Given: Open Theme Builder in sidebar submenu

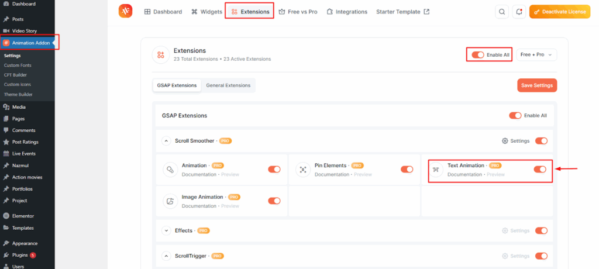Looking at the screenshot, I should 17,94.
